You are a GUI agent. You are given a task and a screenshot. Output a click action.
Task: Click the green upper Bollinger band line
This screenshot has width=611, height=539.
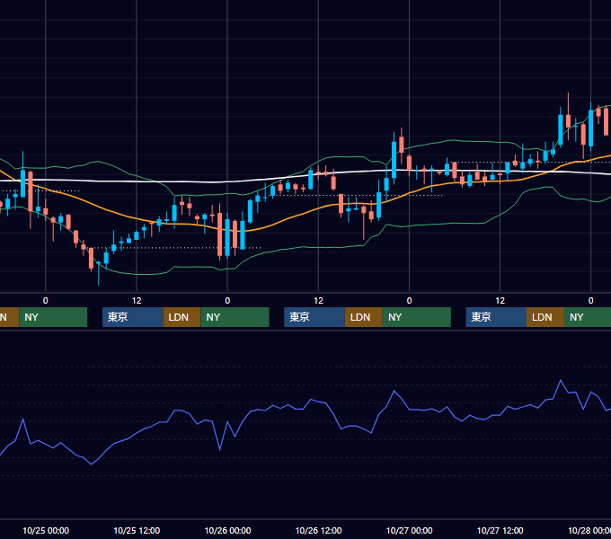pyautogui.click(x=343, y=156)
